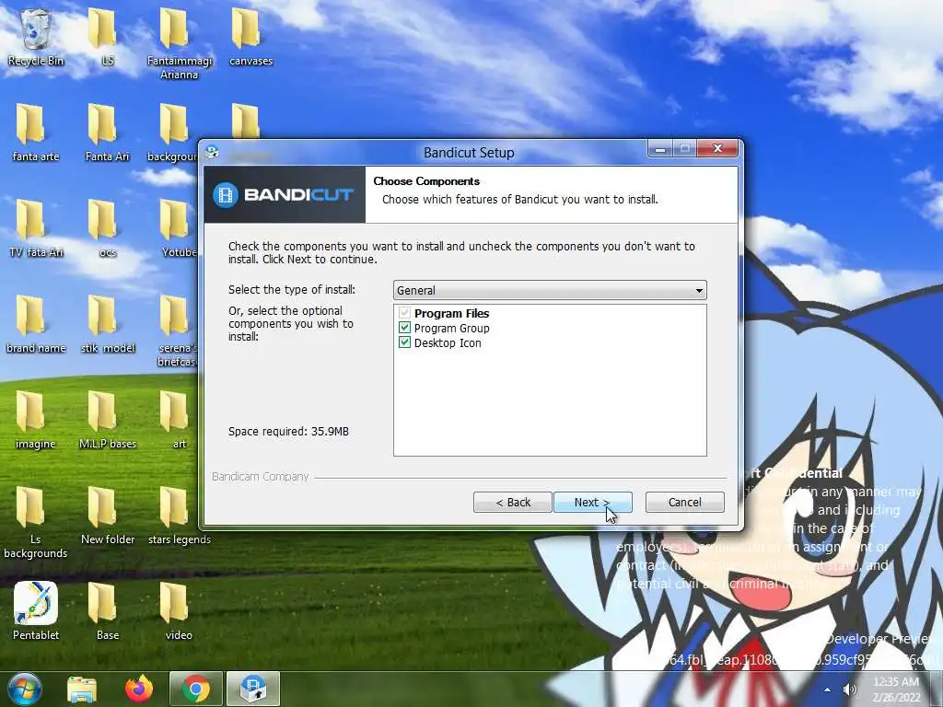Click the taskbar clock and date

896,690
